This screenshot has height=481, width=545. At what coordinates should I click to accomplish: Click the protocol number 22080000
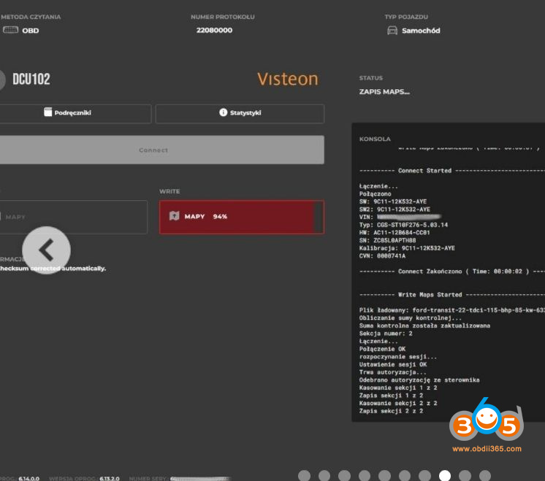click(214, 31)
